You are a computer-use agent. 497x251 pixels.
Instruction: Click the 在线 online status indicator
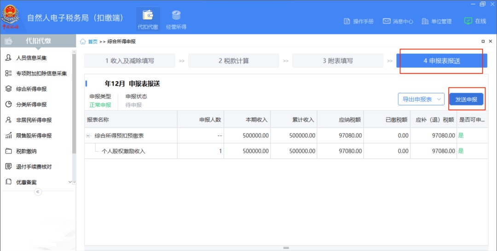coord(475,21)
